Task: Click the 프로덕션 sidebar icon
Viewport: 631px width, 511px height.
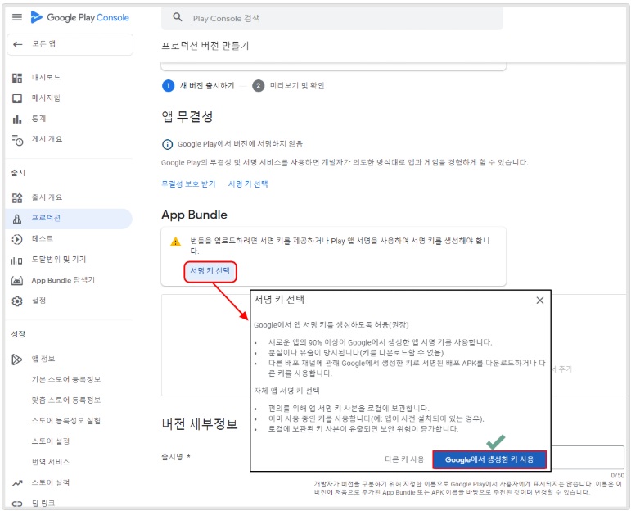Action: click(17, 219)
